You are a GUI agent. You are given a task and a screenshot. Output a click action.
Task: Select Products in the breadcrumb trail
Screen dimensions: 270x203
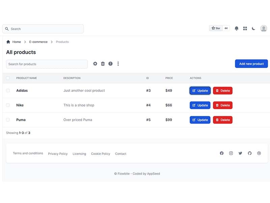tap(62, 42)
